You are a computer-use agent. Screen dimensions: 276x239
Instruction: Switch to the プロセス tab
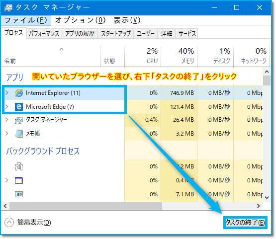tap(14, 33)
